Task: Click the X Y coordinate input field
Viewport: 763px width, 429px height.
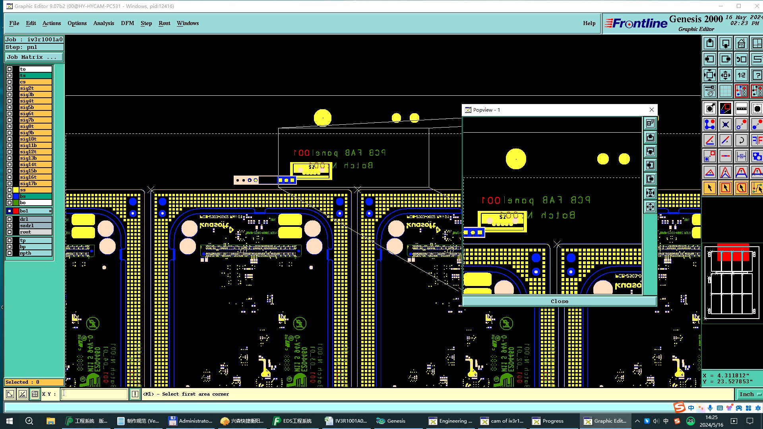Action: click(95, 394)
